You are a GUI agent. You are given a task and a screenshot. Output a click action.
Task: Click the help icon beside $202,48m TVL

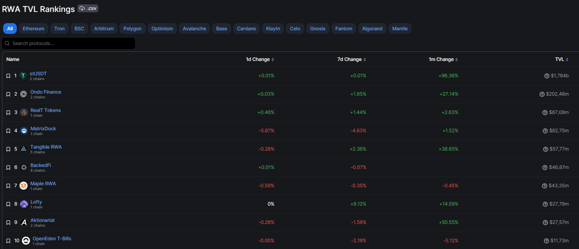(x=542, y=94)
